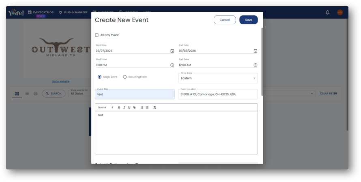361x182 pixels.
Task: Click the Search button
Action: (x=54, y=94)
